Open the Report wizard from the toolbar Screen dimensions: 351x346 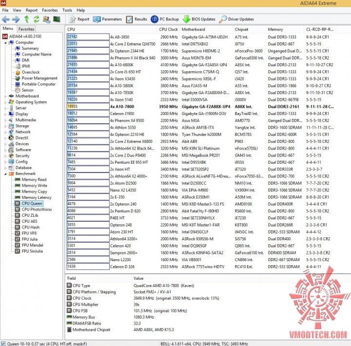pos(79,19)
